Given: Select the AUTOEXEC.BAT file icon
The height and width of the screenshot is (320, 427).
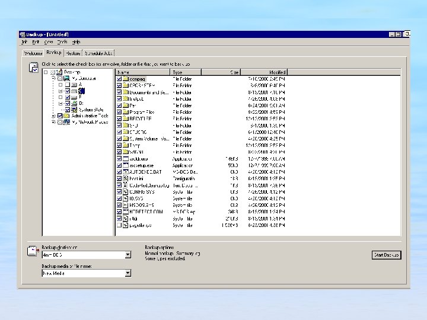Looking at the screenshot, I should [126, 172].
